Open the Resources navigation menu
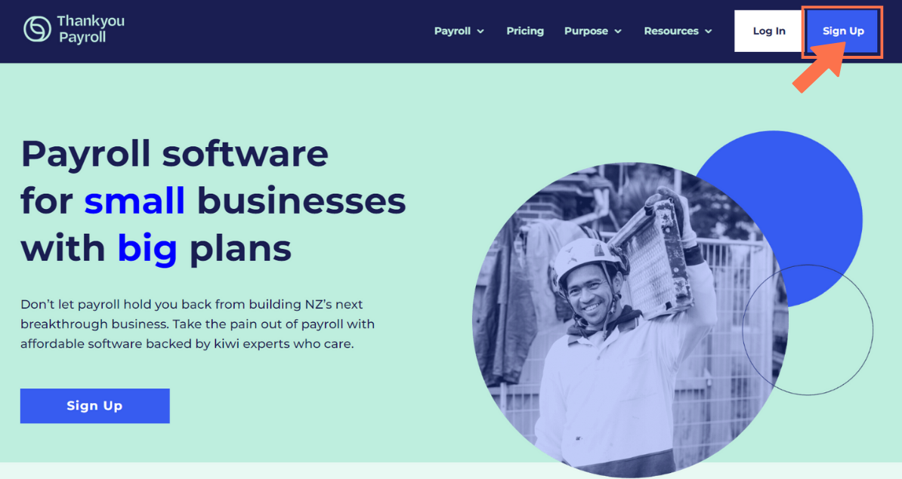Image resolution: width=902 pixels, height=479 pixels. coord(672,31)
